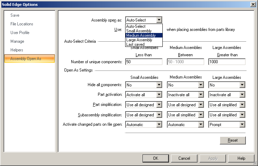Choose Small Assembly from the dropdown list
Screen dimensions: 258x166
pos(144,31)
